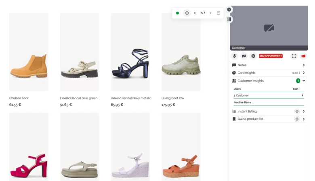Click the 7/7 page counter
Screen dimensions: 315x181
[202, 13]
